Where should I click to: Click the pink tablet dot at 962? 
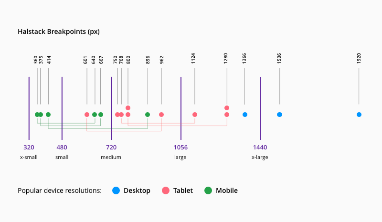[161, 115]
